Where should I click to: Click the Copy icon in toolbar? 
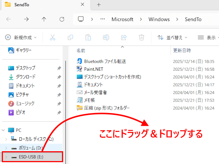tap(70, 38)
